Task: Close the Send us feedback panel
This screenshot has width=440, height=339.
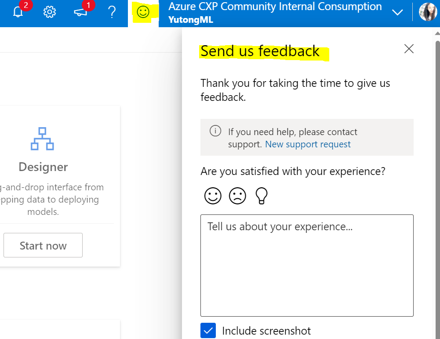Action: [408, 49]
